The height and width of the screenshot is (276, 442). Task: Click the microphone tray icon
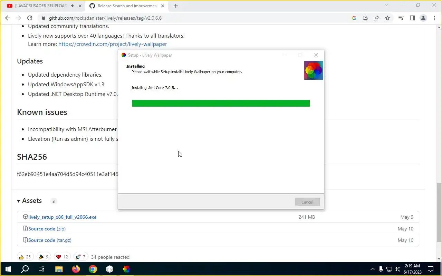[x=381, y=269]
